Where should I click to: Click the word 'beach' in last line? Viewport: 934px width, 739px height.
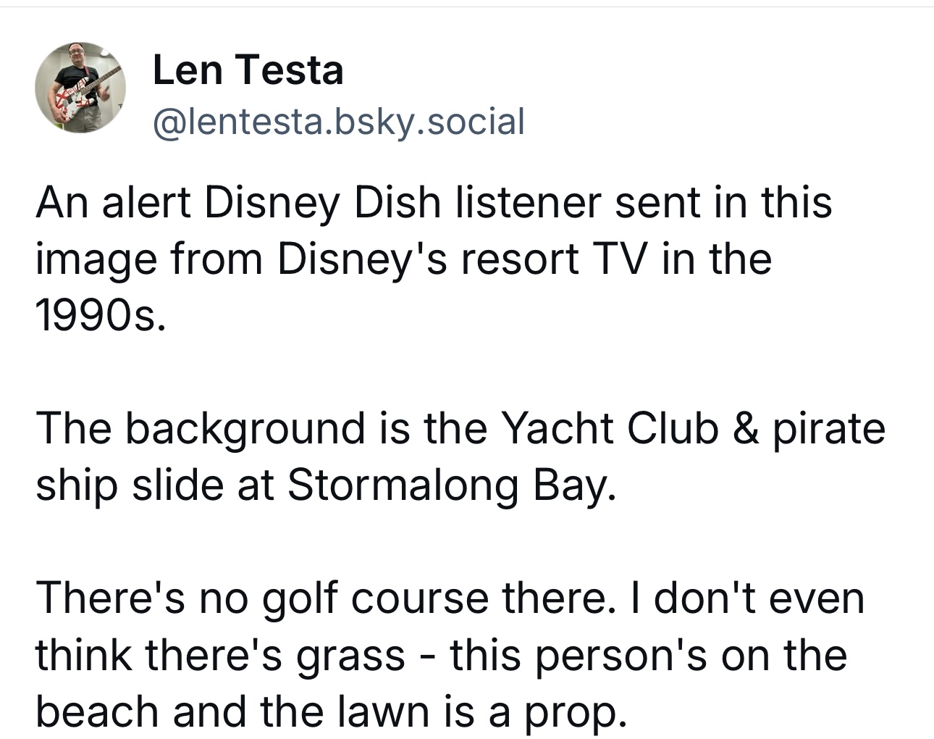point(98,711)
